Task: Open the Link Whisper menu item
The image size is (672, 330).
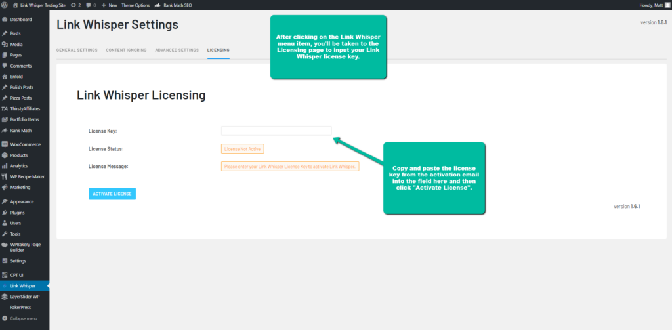Action: 25,286
